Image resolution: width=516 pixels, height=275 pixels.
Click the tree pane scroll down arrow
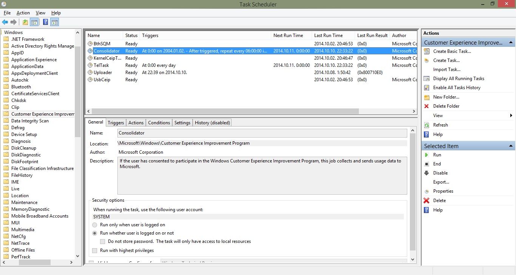coord(78,256)
